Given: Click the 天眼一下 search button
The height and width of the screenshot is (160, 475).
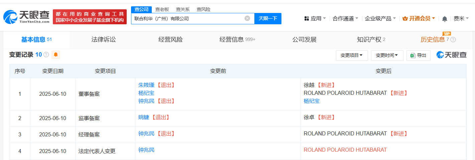Looking at the screenshot, I should (268, 18).
